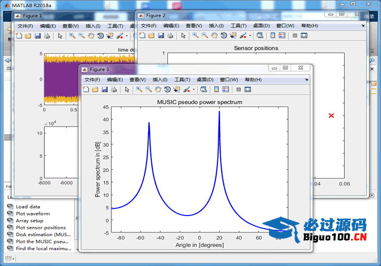Click Print icon in Figure 3 toolbar
This screenshot has height=266, width=381.
[x=114, y=89]
